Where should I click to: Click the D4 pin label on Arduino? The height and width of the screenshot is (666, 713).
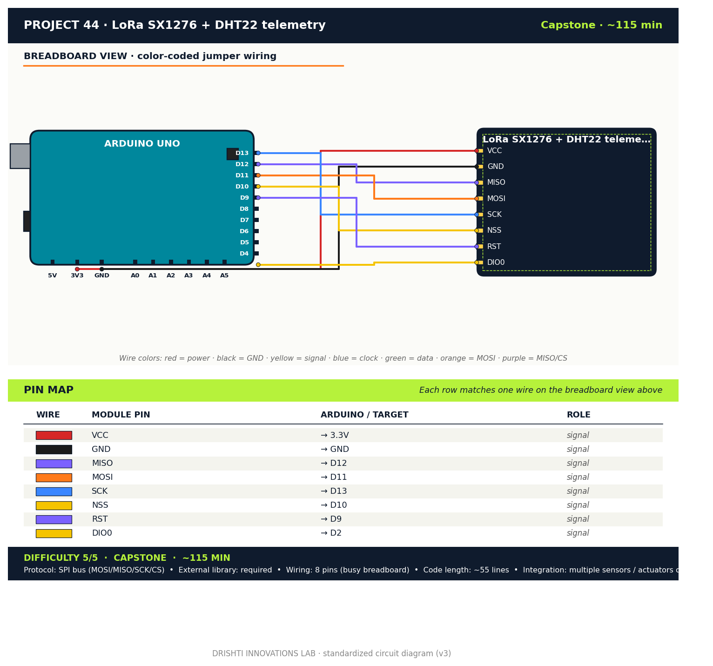(x=244, y=254)
